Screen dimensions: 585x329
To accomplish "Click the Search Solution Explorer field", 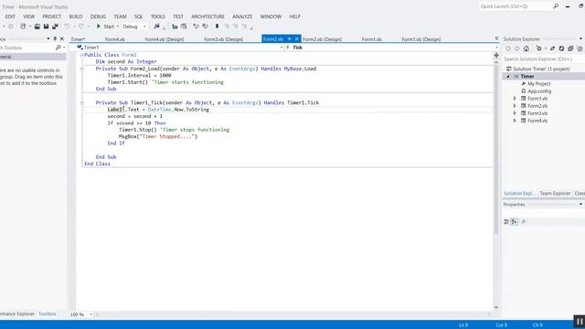I will point(543,58).
